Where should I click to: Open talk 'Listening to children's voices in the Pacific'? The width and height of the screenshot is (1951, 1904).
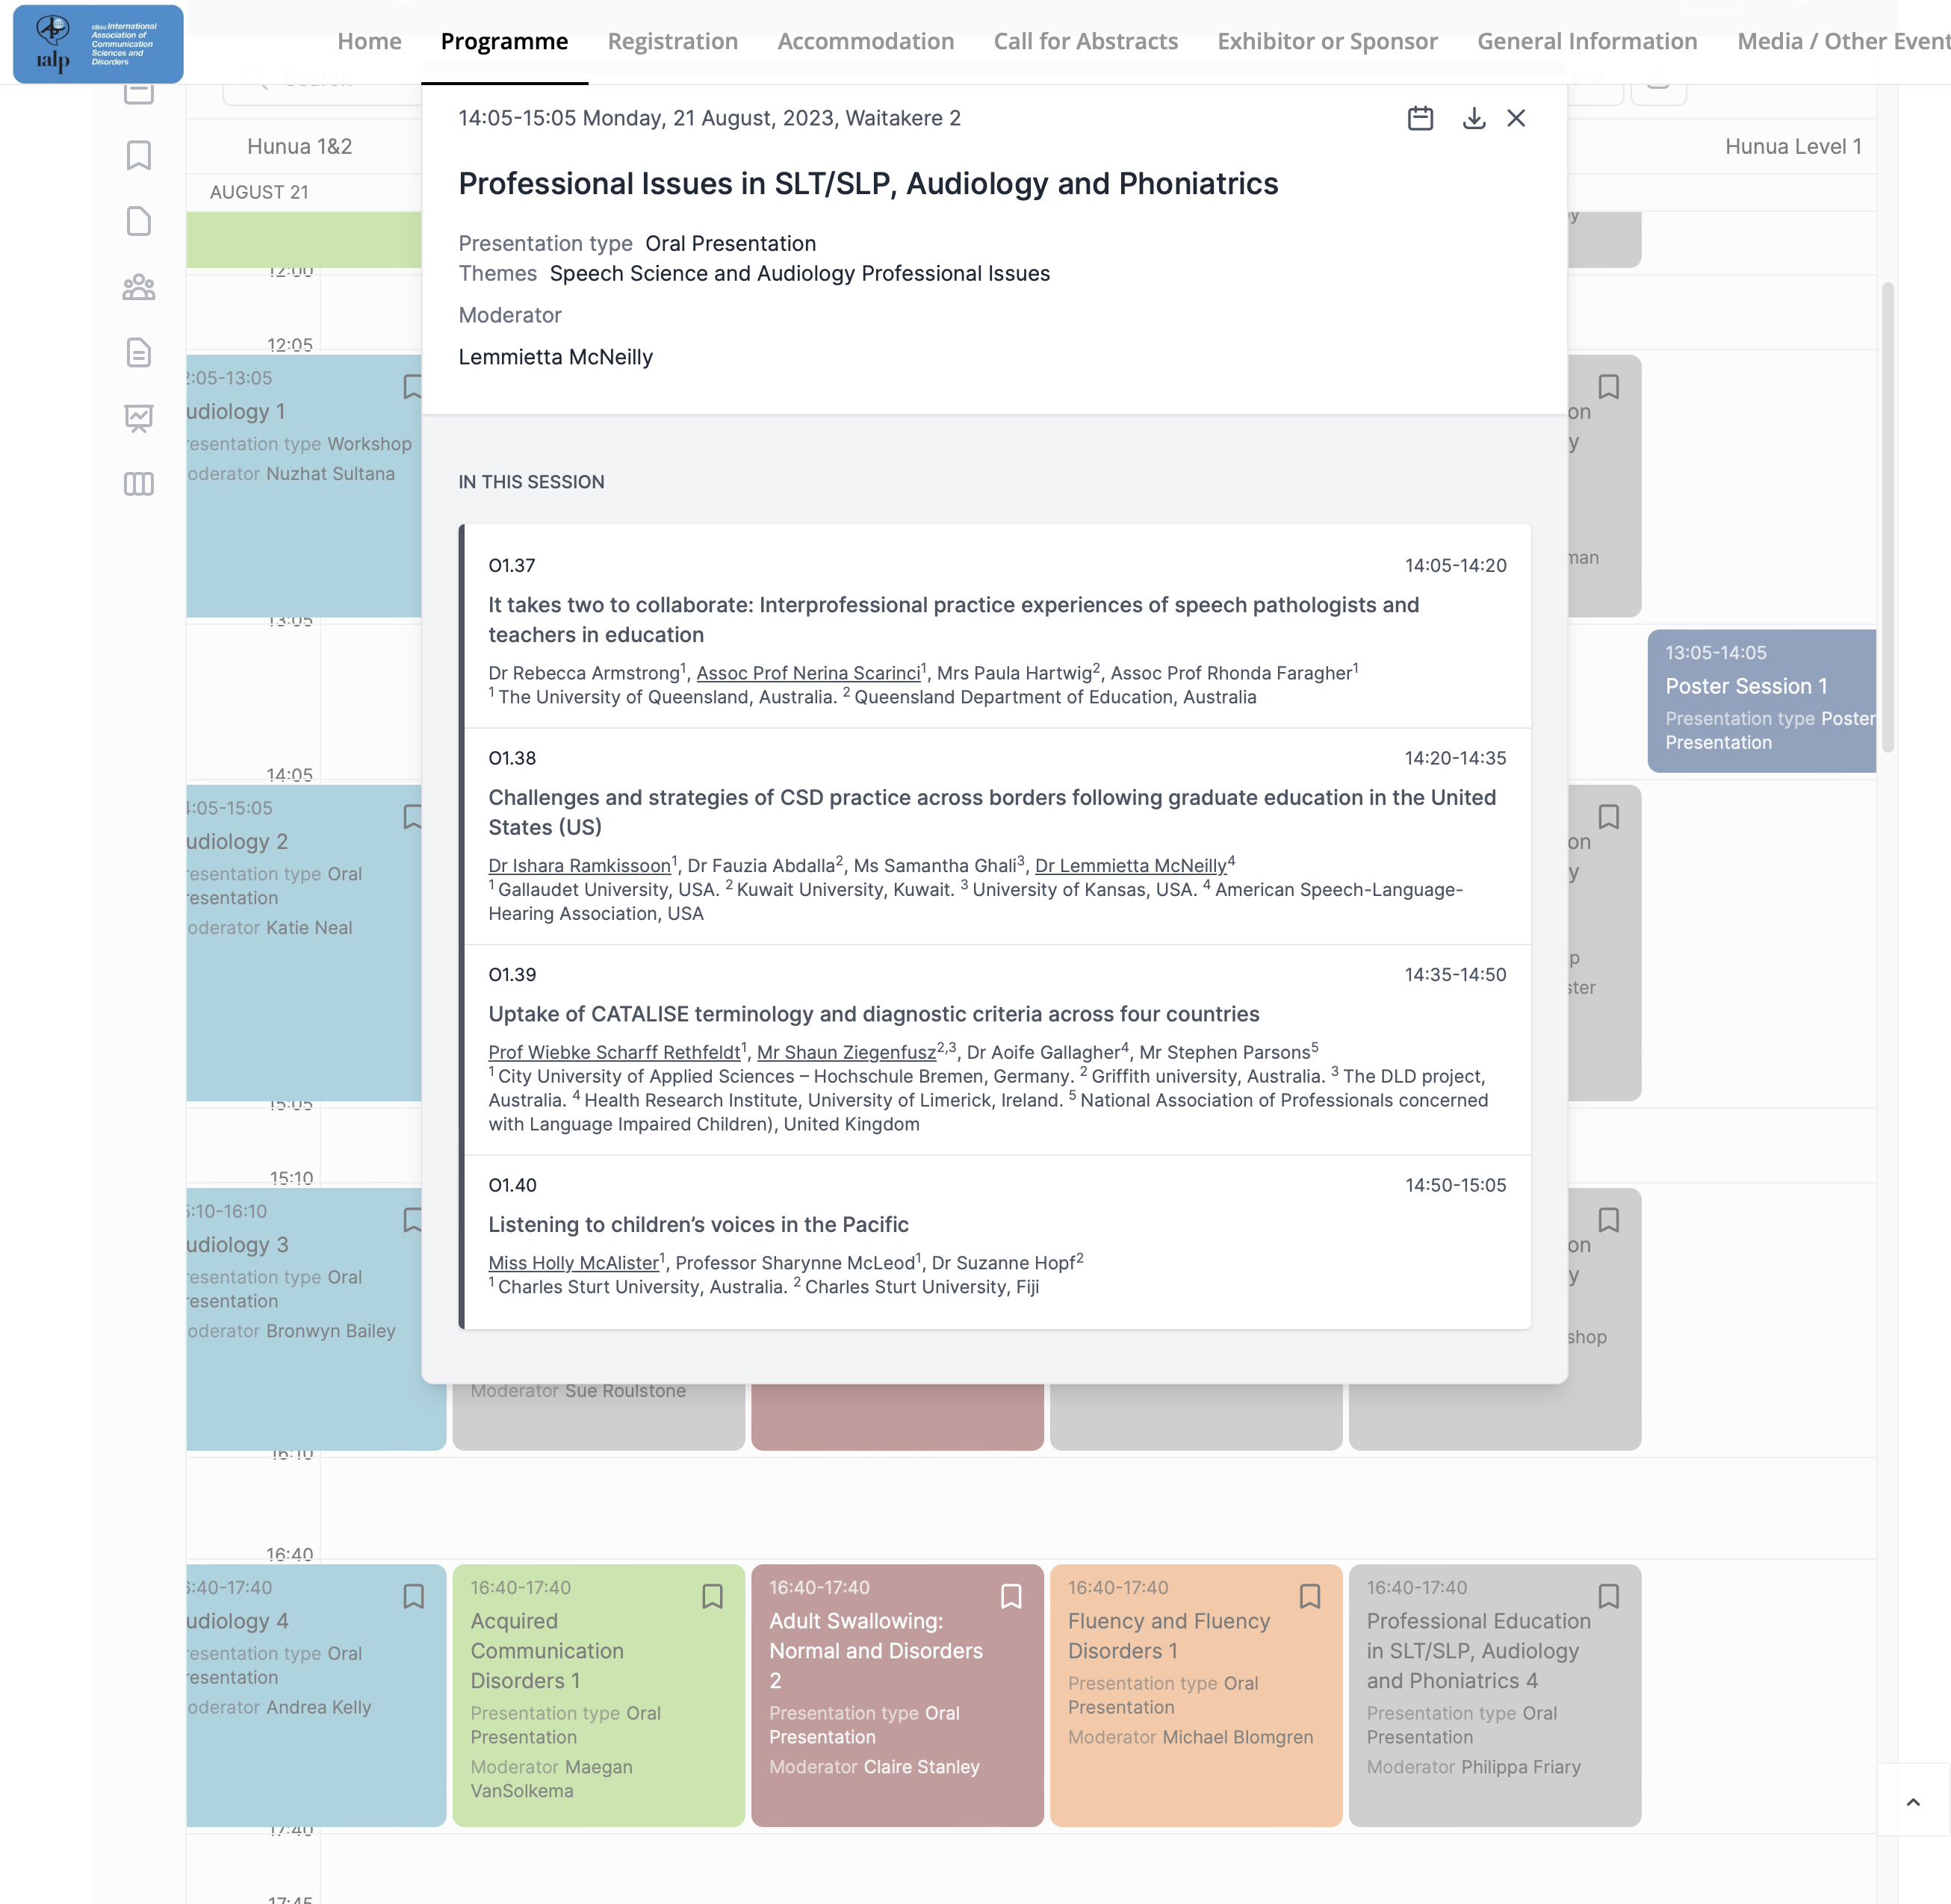tap(698, 1224)
